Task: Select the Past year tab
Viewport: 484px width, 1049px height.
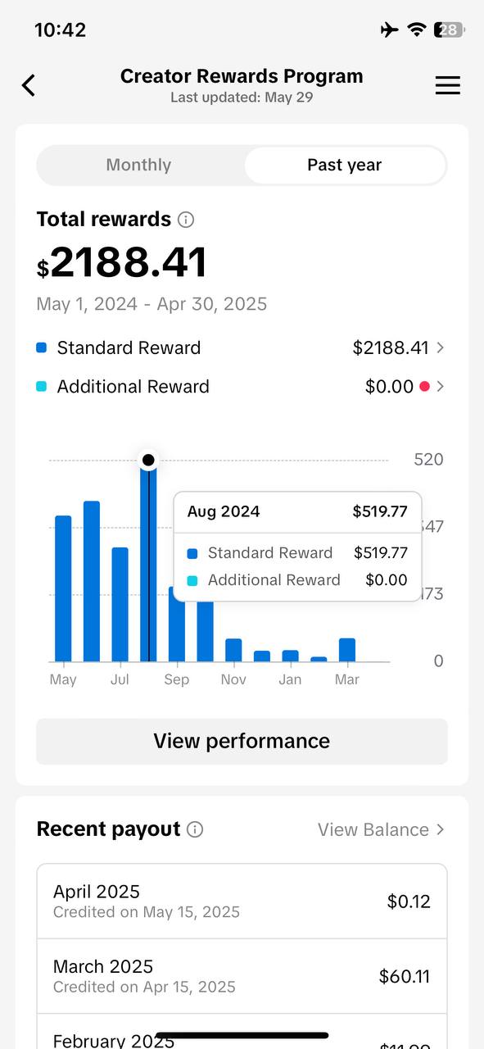Action: [345, 165]
